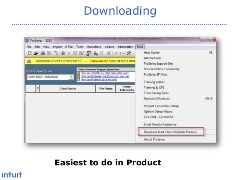
Task: Click question icon beside 'save me time'
Action: [79, 80]
